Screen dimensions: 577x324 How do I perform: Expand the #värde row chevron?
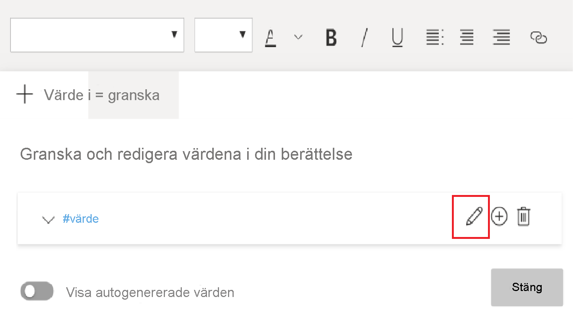click(48, 219)
